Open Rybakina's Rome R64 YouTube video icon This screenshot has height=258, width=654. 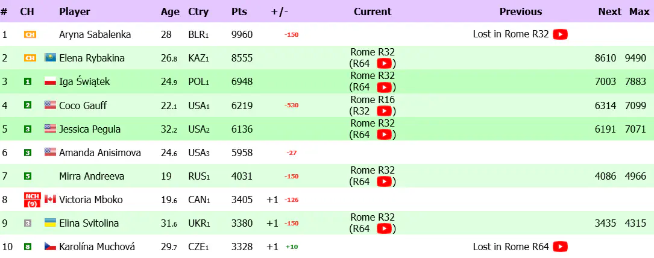tap(384, 63)
